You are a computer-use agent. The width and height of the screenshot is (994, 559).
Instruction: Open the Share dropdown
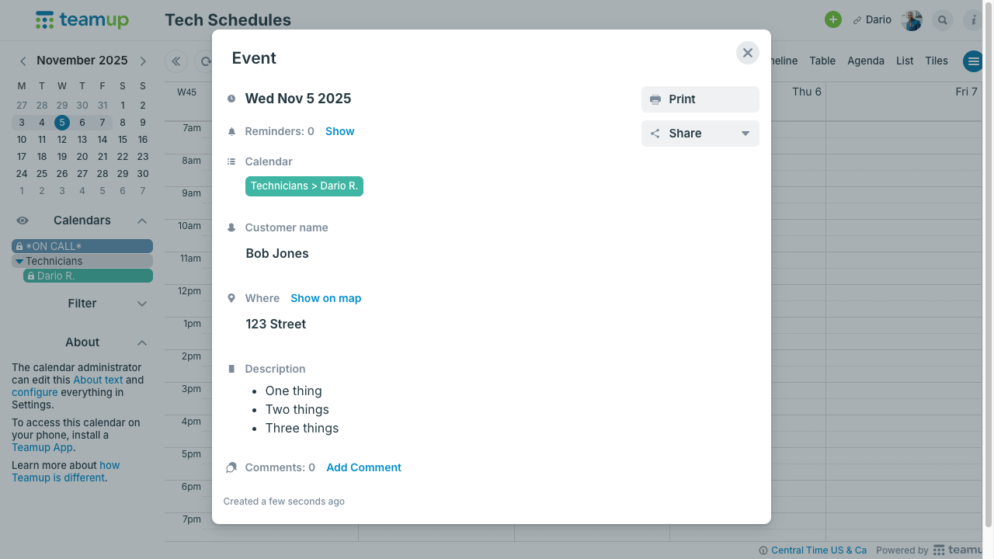[700, 134]
